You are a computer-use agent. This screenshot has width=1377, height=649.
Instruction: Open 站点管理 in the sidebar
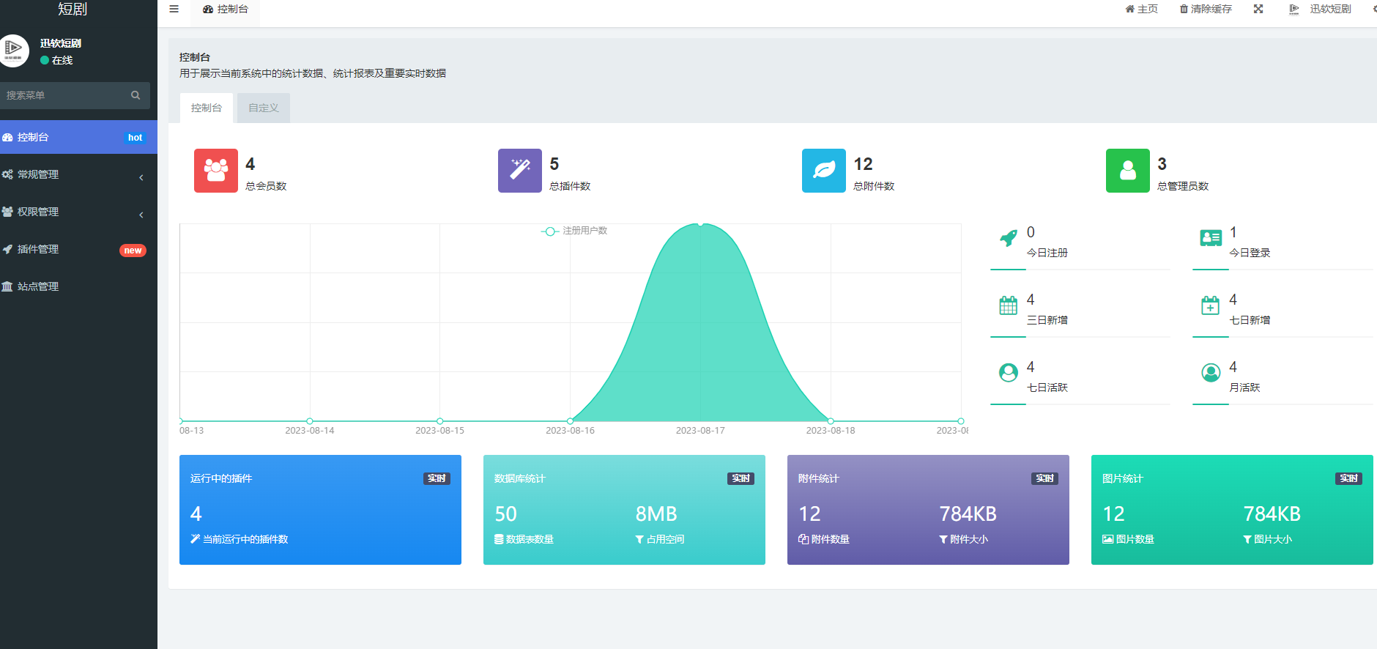pyautogui.click(x=73, y=286)
